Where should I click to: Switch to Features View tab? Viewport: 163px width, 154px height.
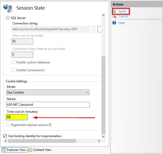pos(16,150)
